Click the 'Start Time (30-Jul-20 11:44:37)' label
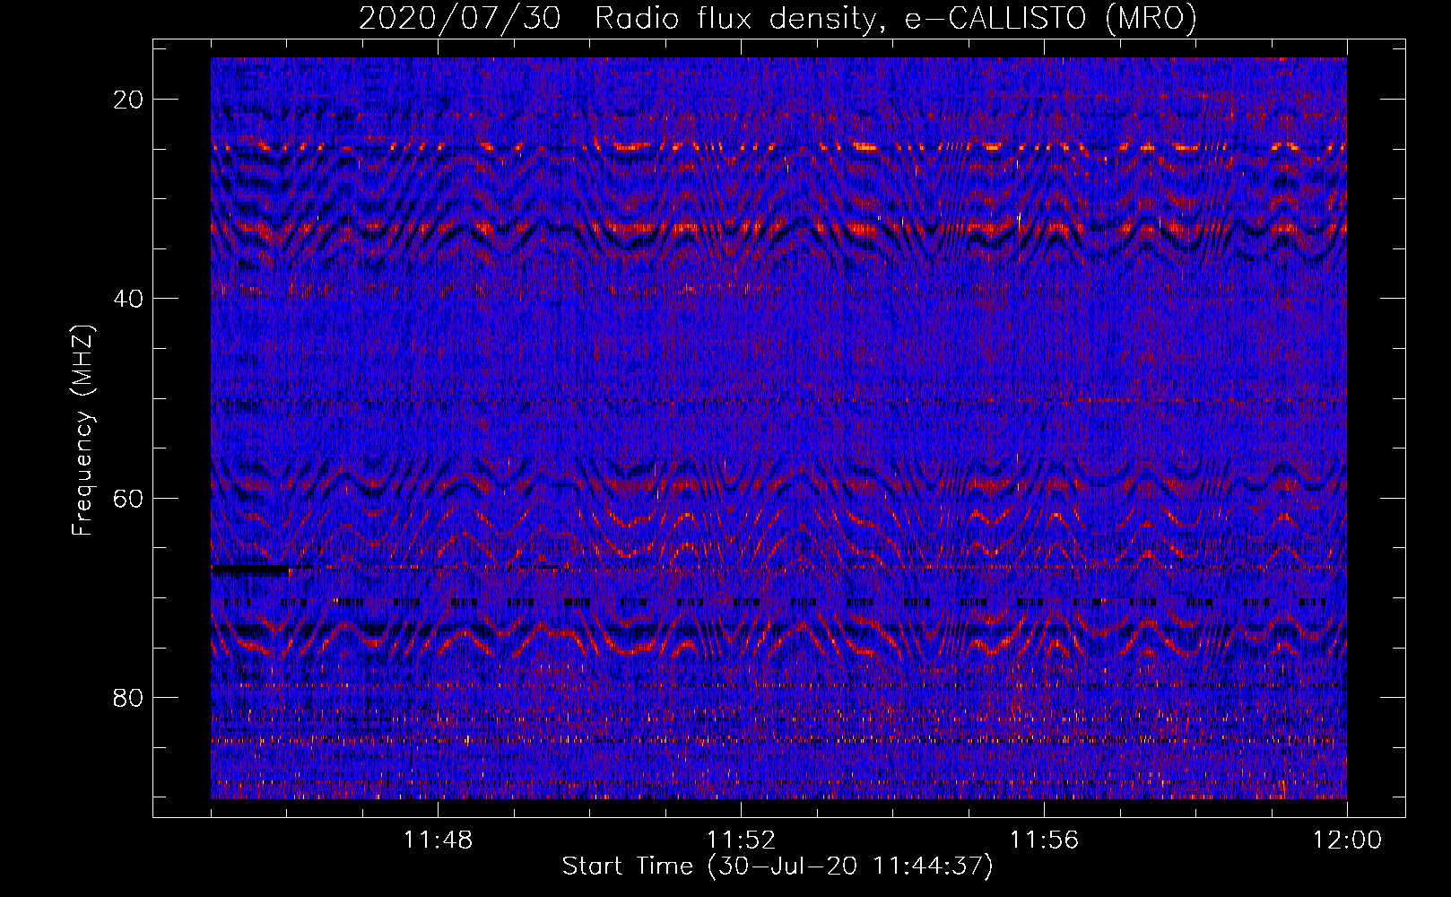 [x=778, y=867]
